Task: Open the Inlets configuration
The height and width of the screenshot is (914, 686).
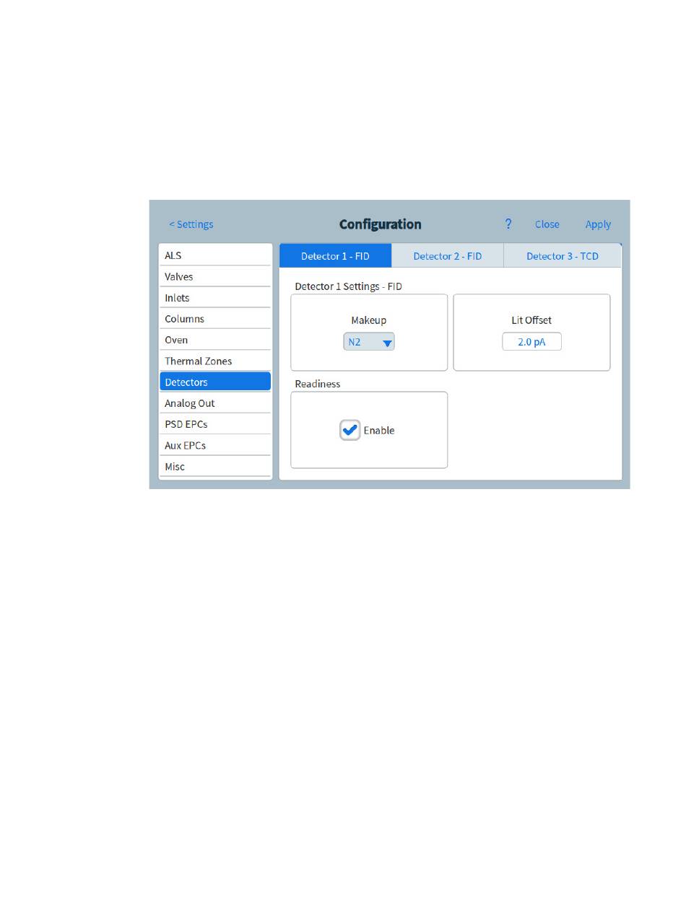Action: [215, 297]
